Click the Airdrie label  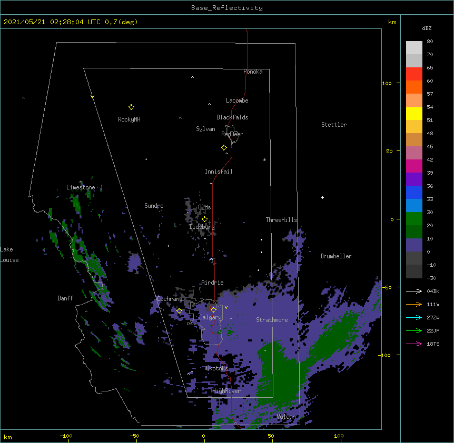click(213, 283)
